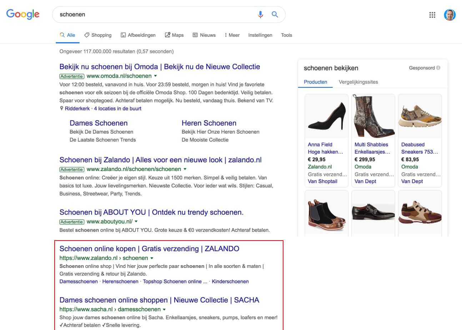Open Topshop Schoenen online sitelink
This screenshot has height=330, width=462.
click(x=175, y=282)
